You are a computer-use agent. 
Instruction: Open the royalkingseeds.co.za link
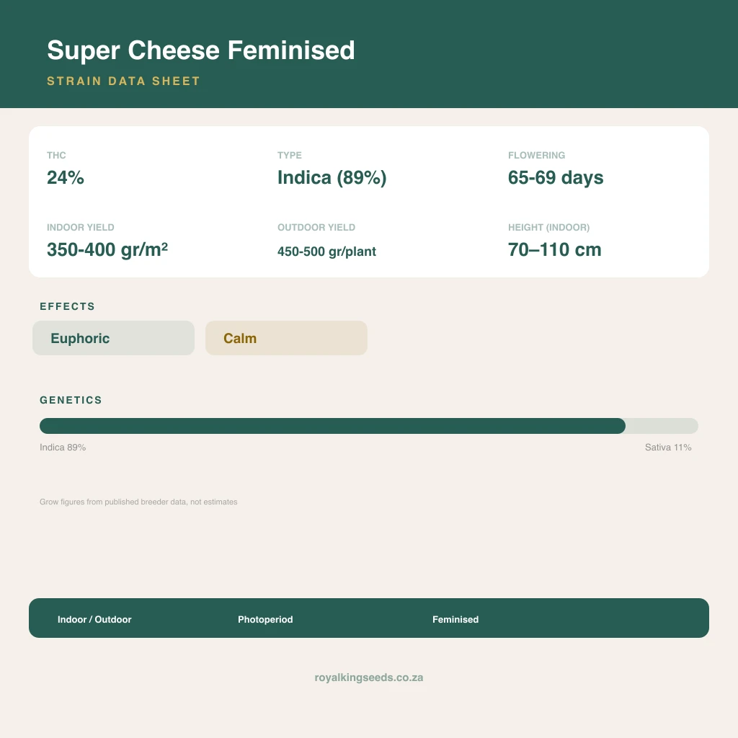pos(368,677)
